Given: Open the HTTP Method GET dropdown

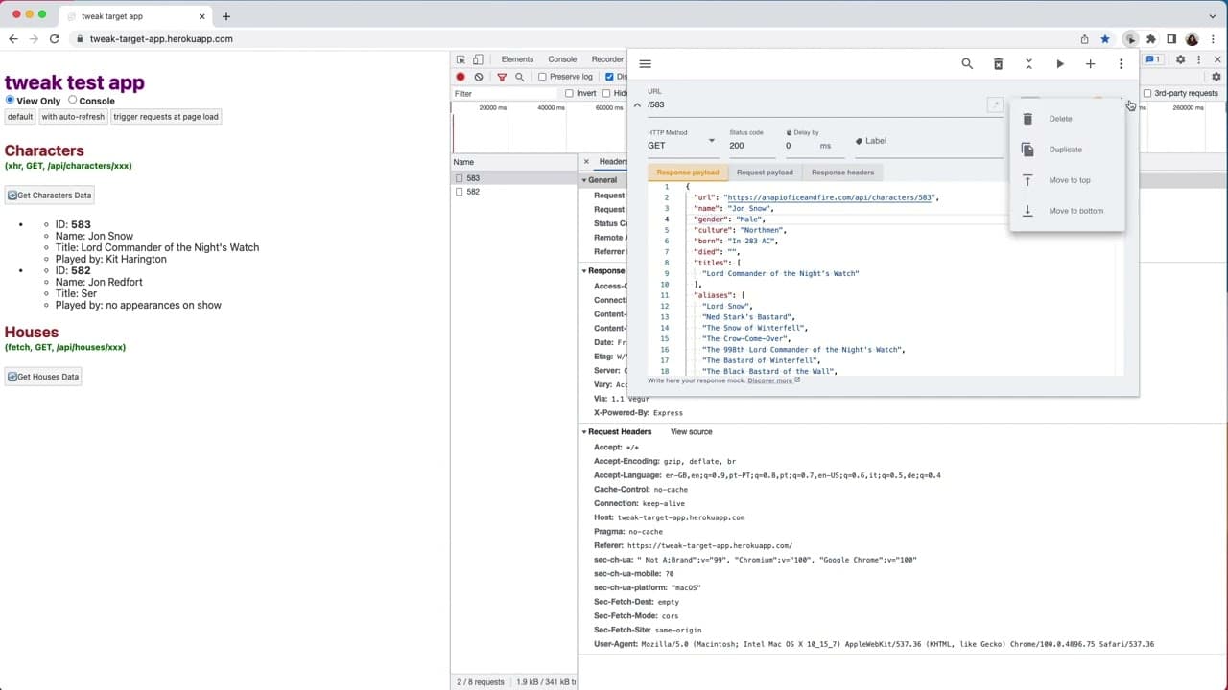Looking at the screenshot, I should (681, 146).
